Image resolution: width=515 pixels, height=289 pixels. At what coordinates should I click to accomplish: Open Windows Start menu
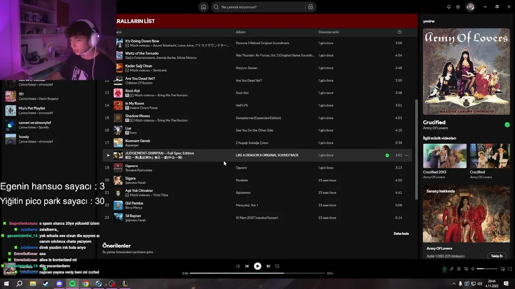6,284
